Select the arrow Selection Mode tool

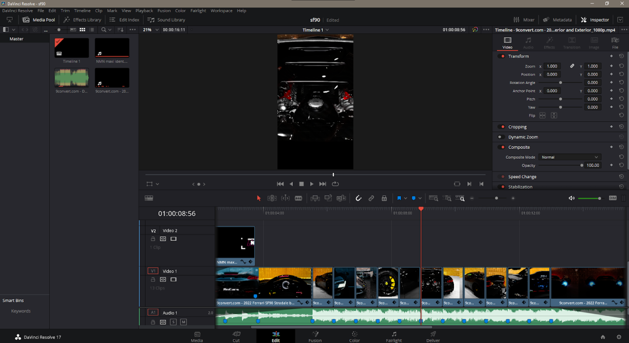[x=259, y=198]
